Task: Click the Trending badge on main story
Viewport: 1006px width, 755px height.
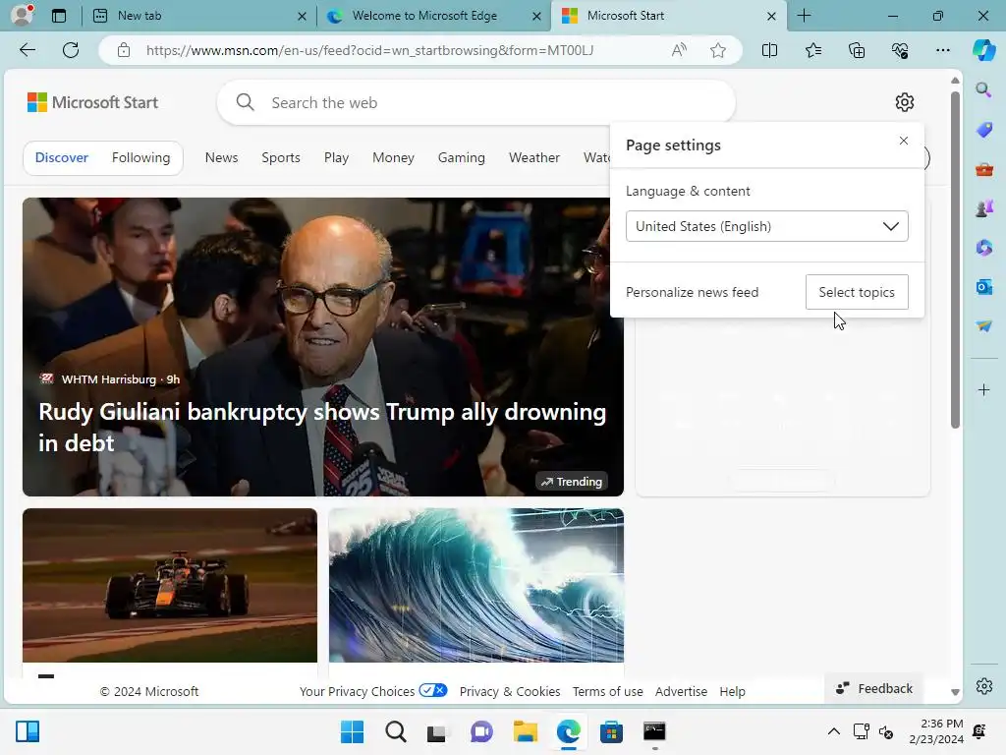Action: 571,482
